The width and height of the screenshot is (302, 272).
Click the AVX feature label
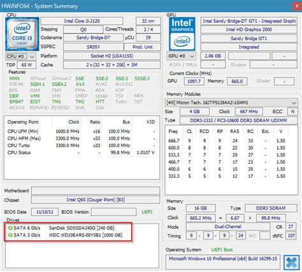point(80,84)
